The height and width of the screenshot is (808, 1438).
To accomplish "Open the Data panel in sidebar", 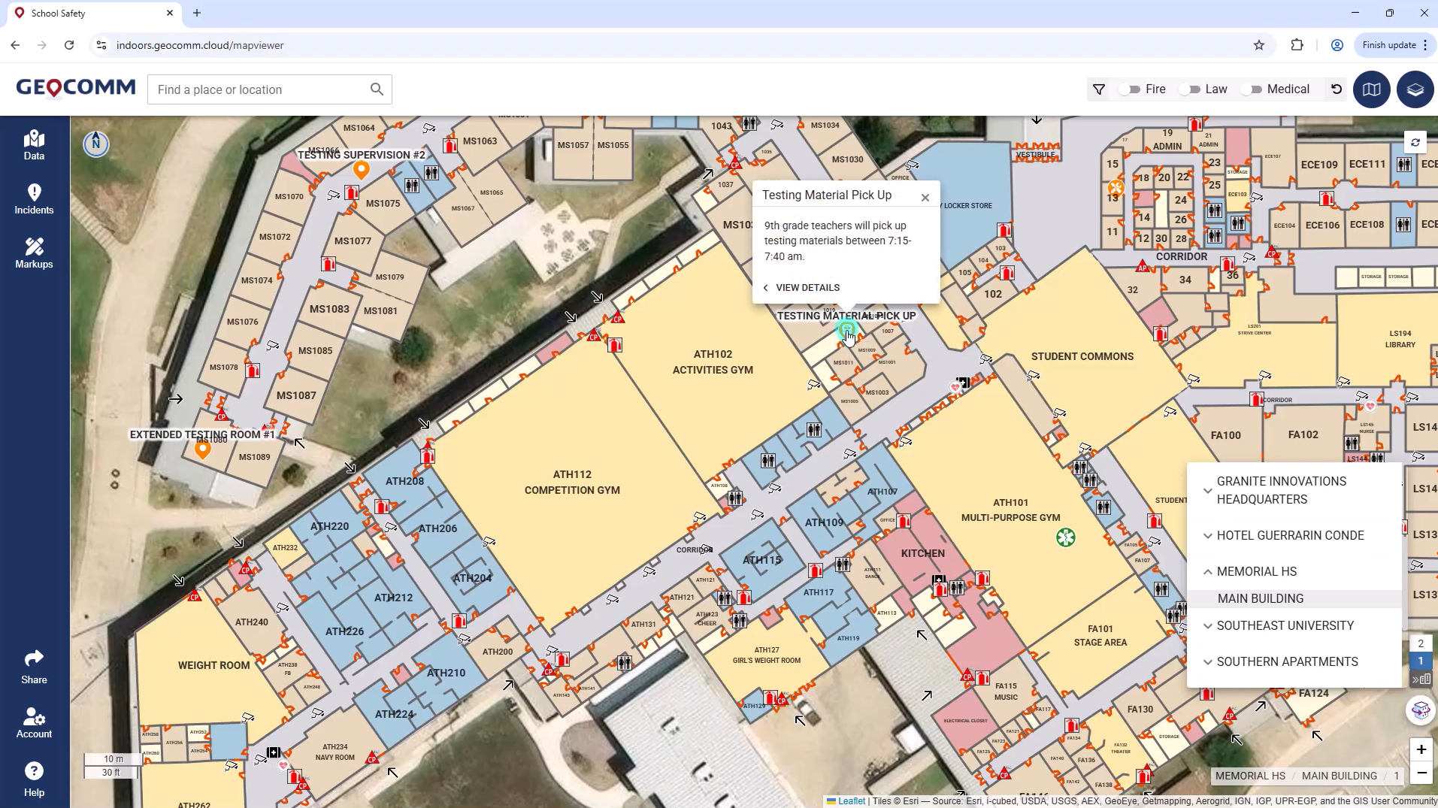I will tap(34, 145).
